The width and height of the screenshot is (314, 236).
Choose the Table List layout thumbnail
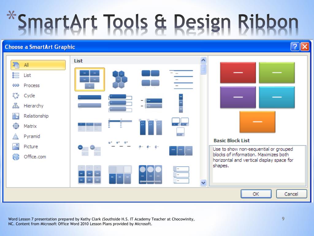pyautogui.click(x=90, y=127)
